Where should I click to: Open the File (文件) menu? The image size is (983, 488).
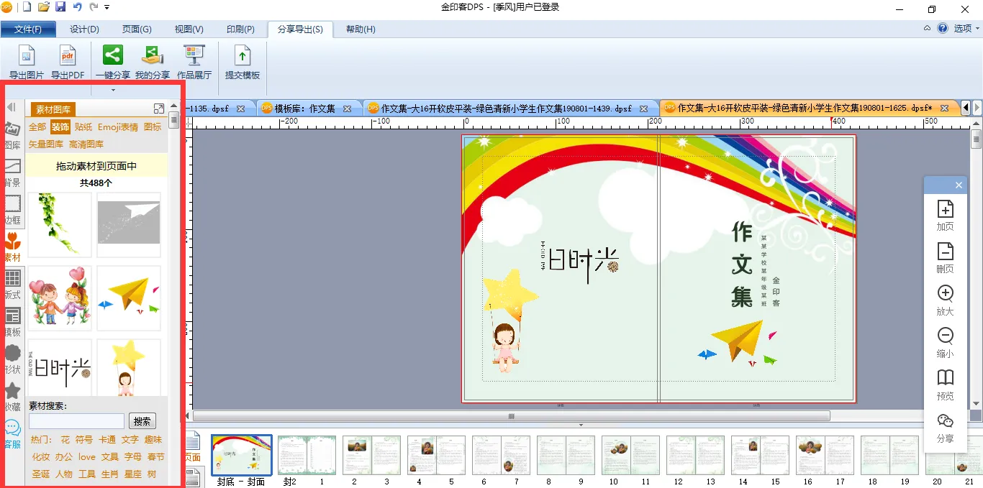point(28,29)
